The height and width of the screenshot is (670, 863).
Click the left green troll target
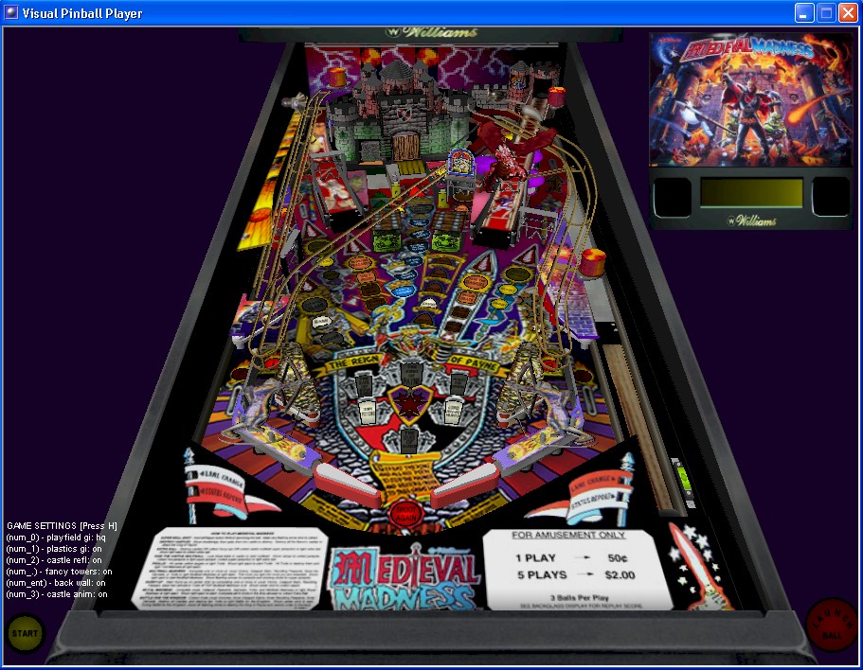pos(387,240)
